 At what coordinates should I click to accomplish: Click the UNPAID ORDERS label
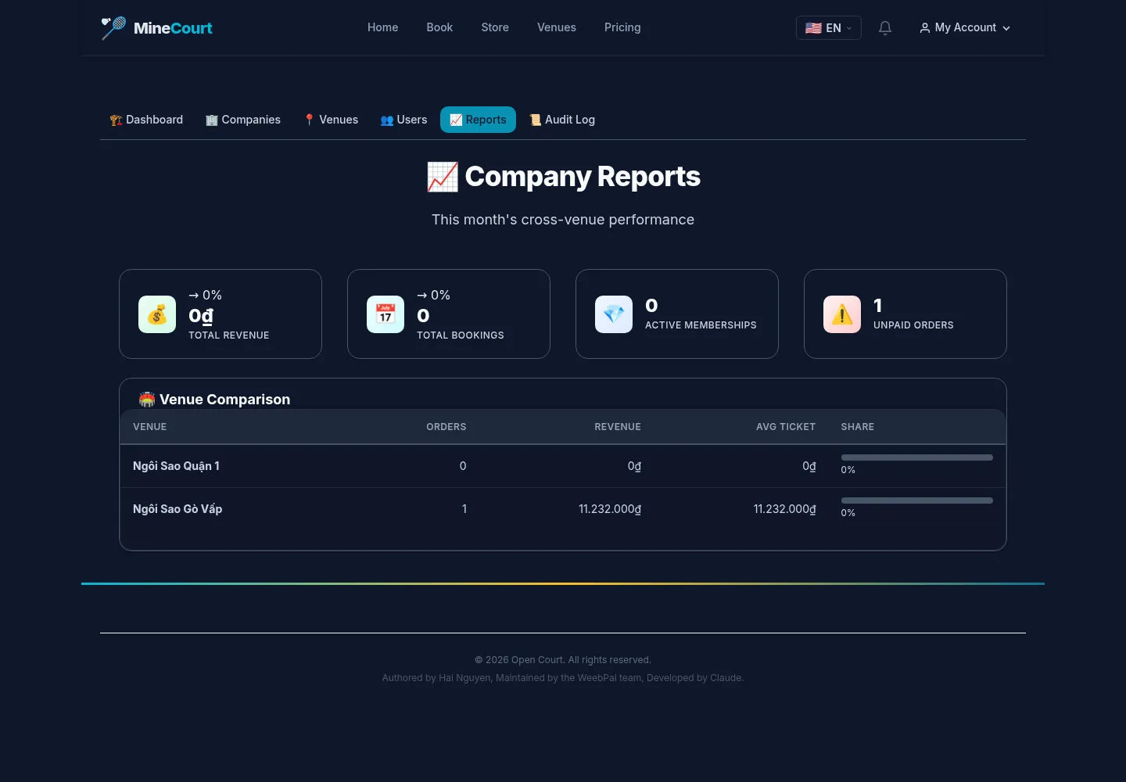(913, 325)
